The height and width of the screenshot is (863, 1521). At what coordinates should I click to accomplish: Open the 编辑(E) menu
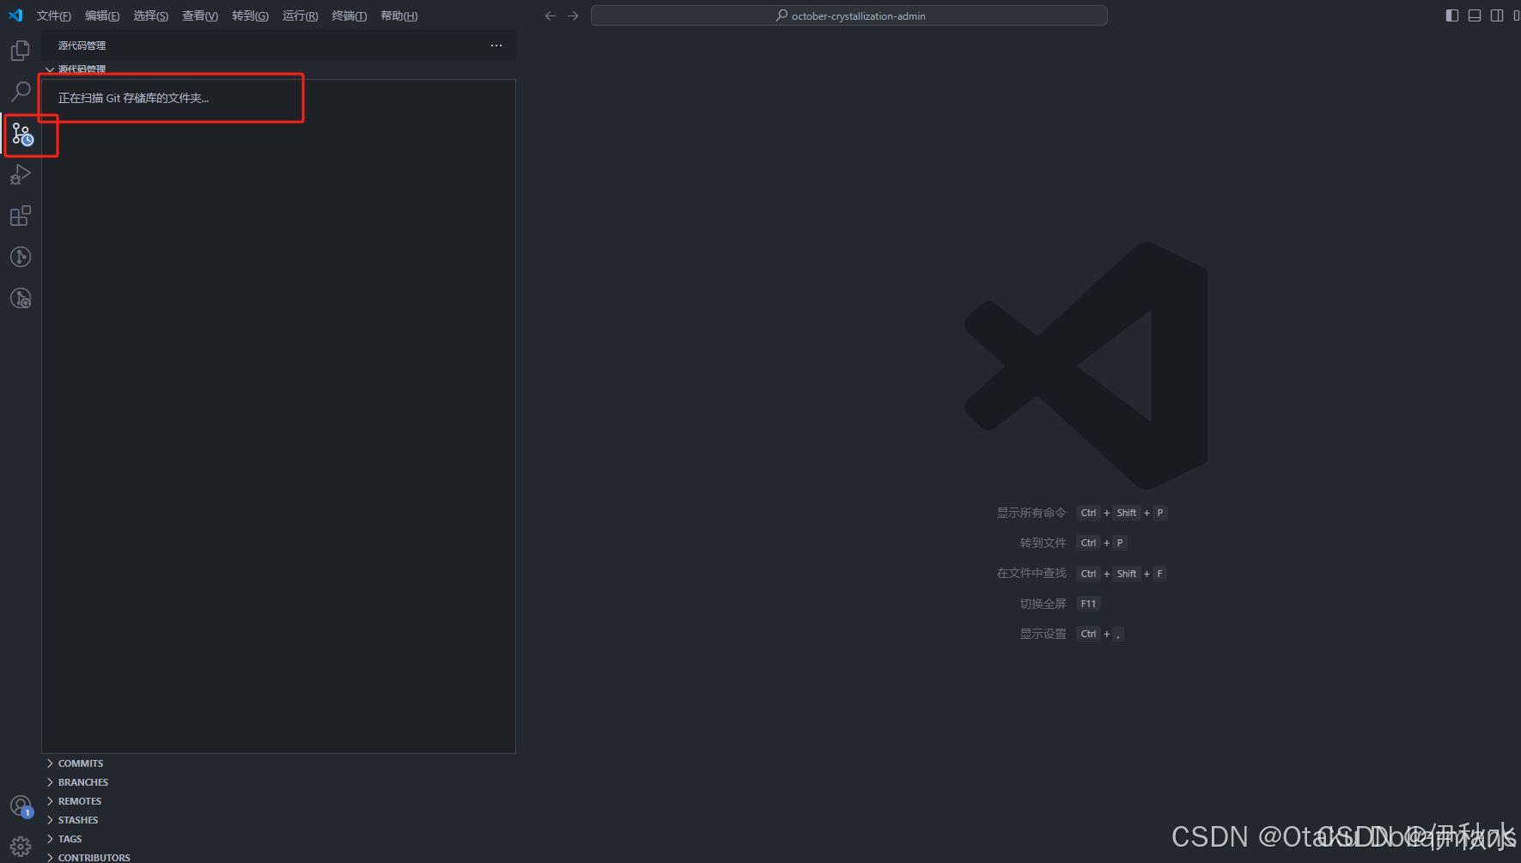click(102, 15)
